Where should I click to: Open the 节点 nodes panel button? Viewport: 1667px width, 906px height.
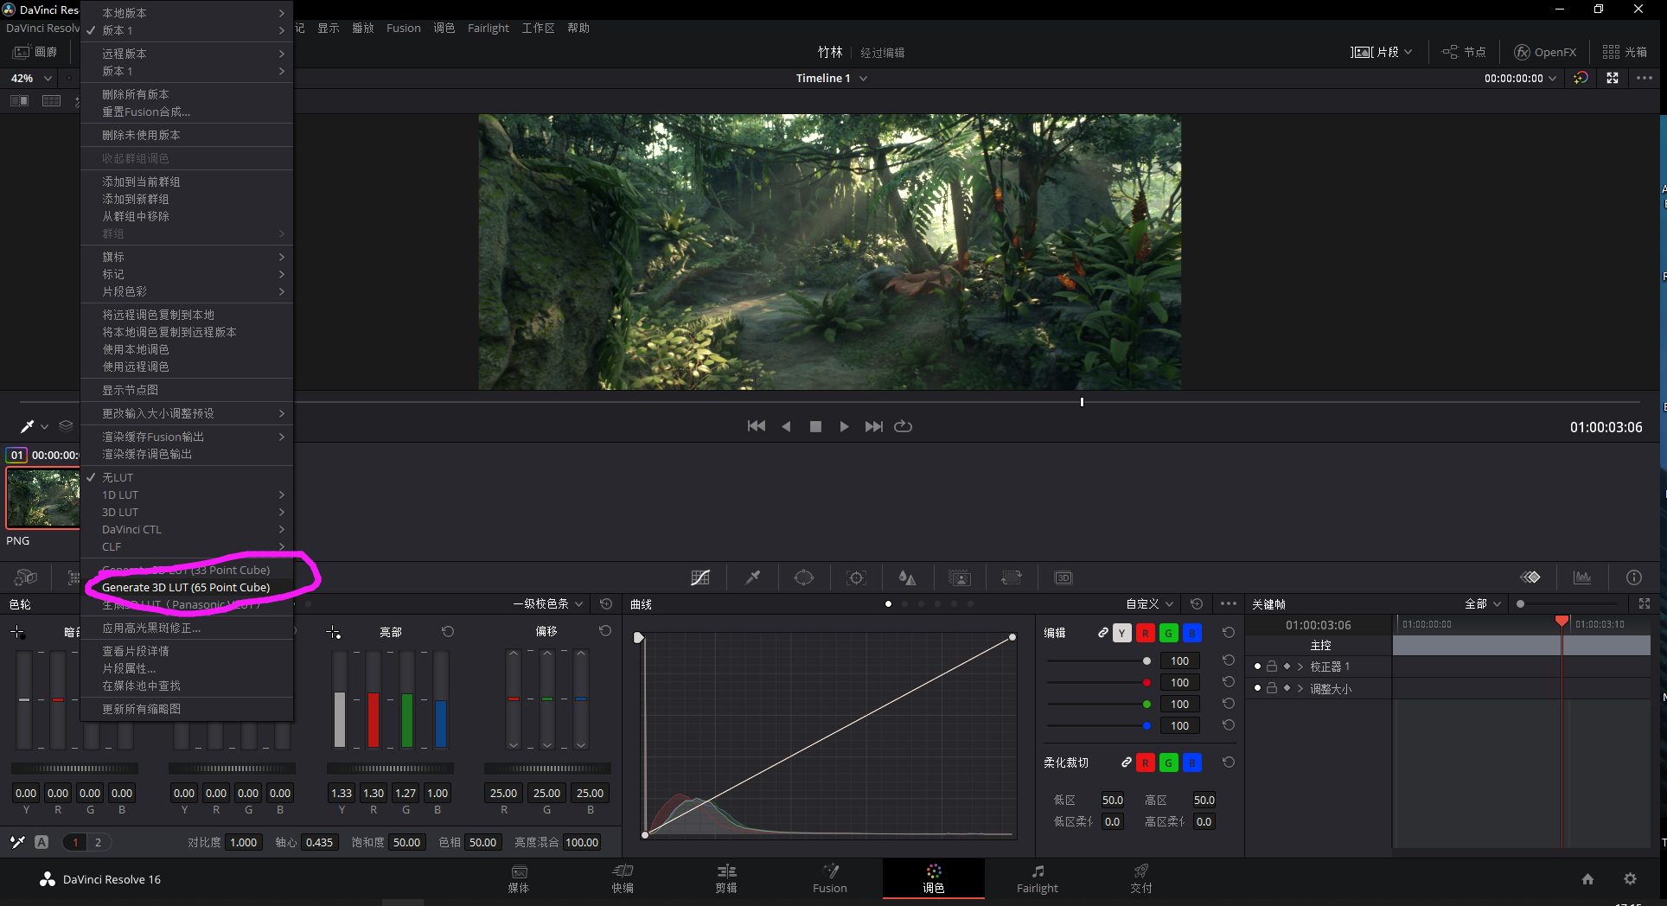coord(1464,52)
